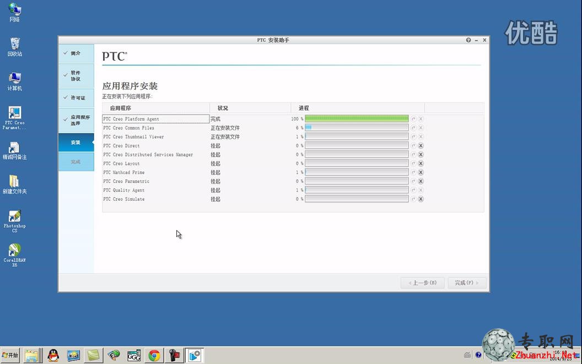
Task: Select the Photoshop CS desktop shortcut
Action: (x=14, y=221)
